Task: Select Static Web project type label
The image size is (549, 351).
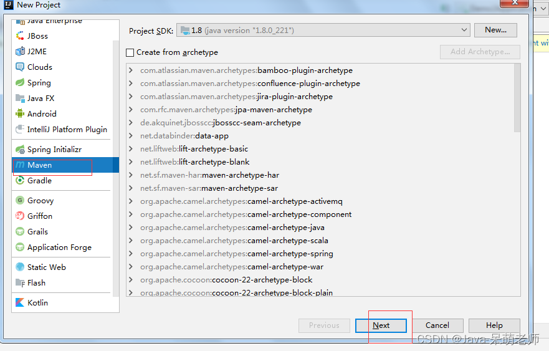Action: click(x=47, y=267)
